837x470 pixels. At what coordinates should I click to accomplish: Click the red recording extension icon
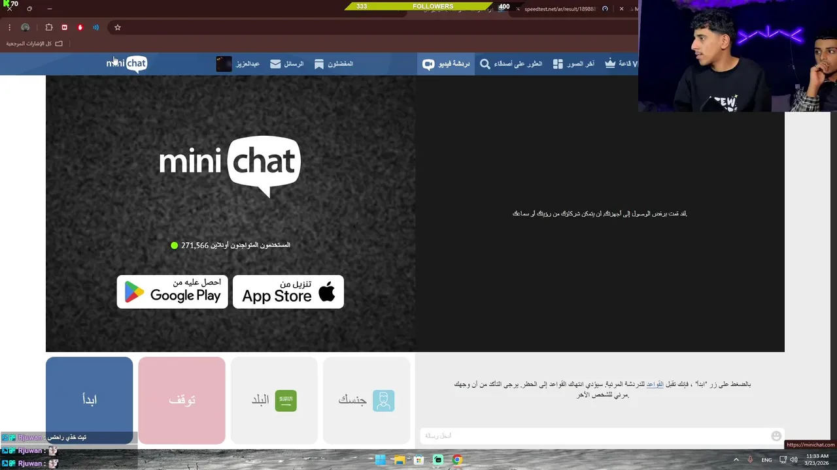pyautogui.click(x=80, y=27)
